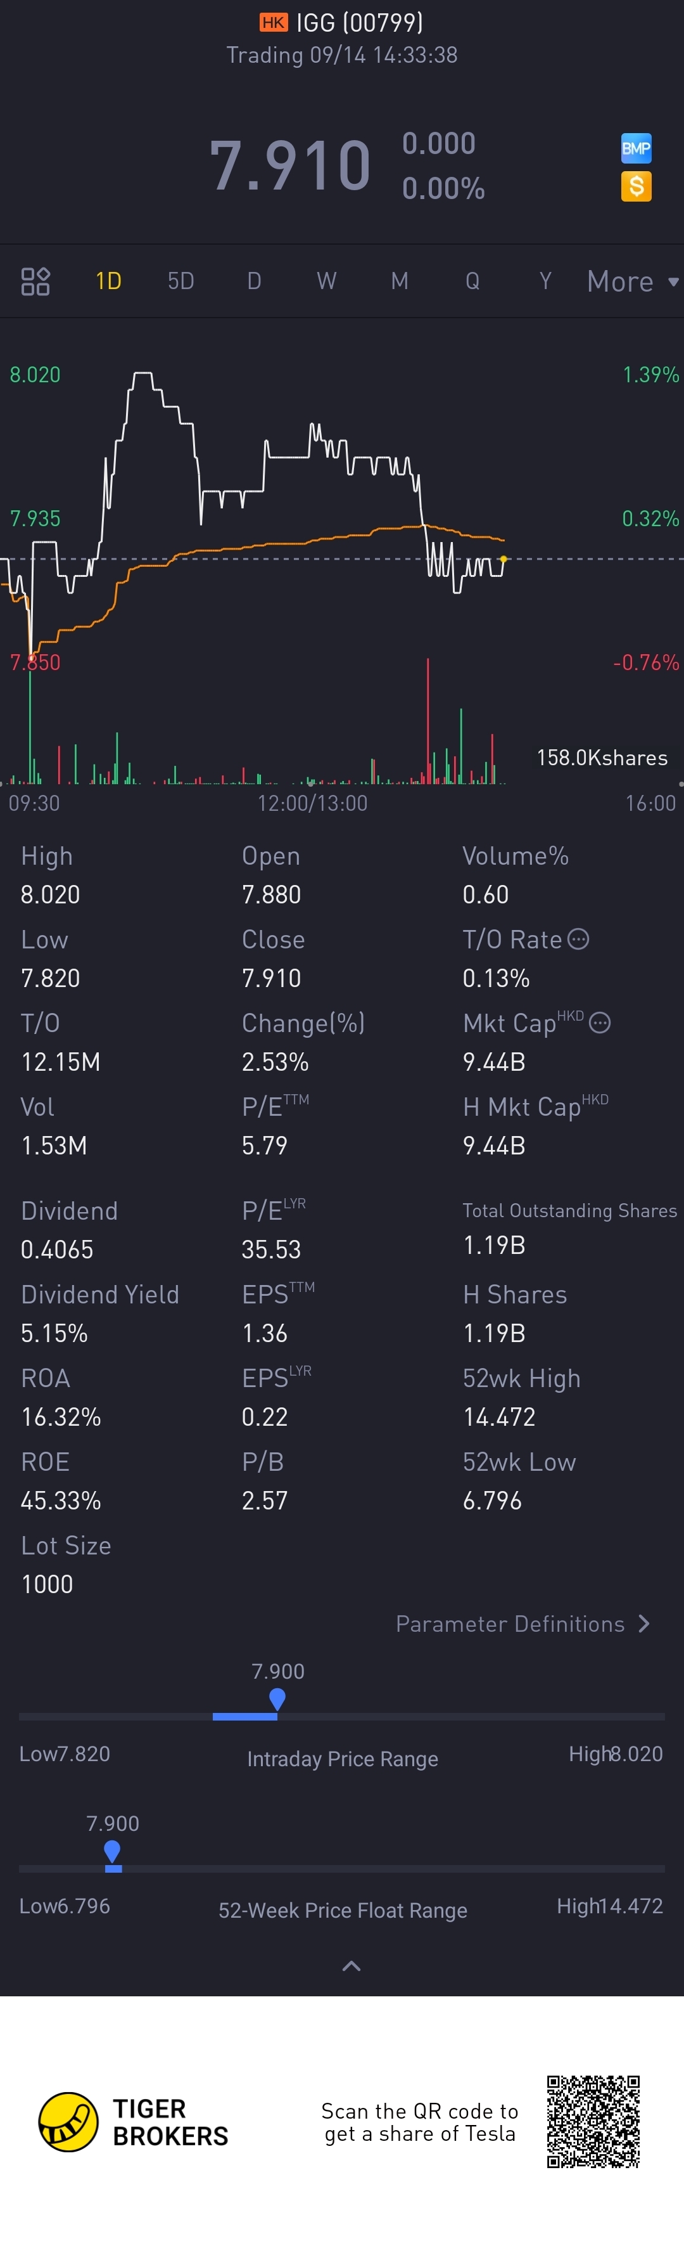Screen dimensions: 684x2248
Task: Open the Parameter Definitions link
Action: tap(510, 1623)
